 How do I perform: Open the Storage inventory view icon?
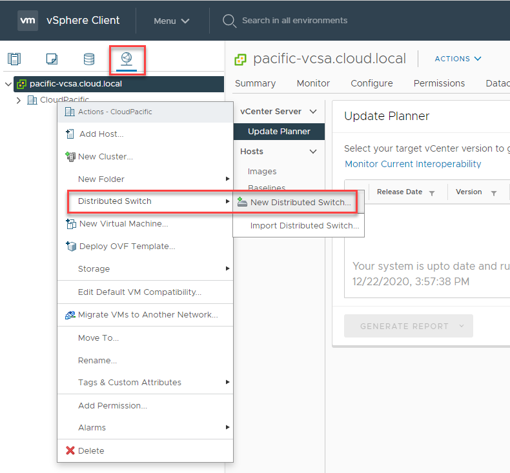coord(89,59)
